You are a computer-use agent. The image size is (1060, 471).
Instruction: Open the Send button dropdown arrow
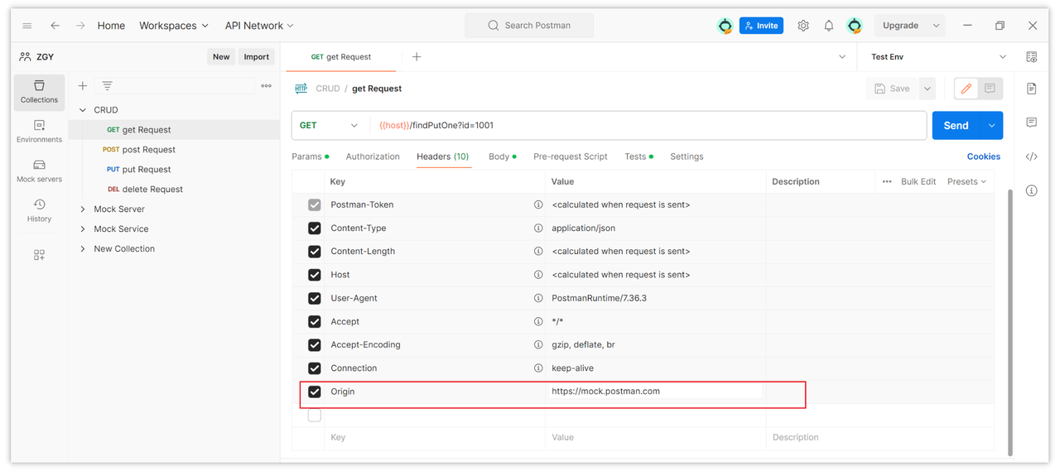991,126
